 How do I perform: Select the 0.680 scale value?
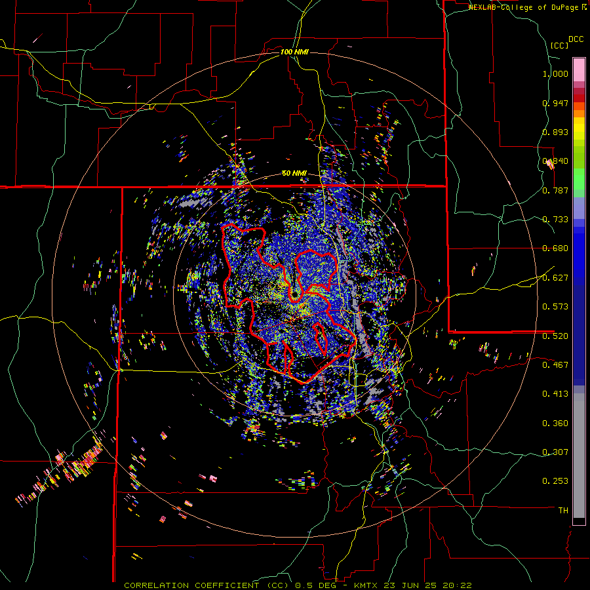pyautogui.click(x=555, y=248)
